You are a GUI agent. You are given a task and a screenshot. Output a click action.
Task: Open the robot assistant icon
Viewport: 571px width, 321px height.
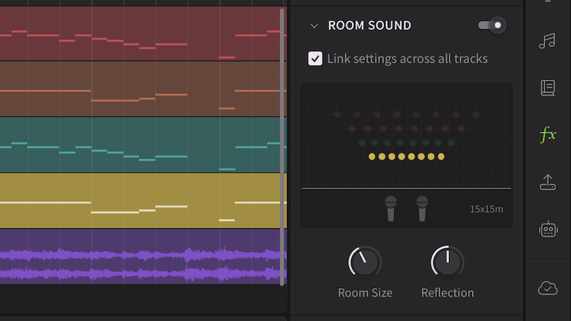[x=547, y=229]
